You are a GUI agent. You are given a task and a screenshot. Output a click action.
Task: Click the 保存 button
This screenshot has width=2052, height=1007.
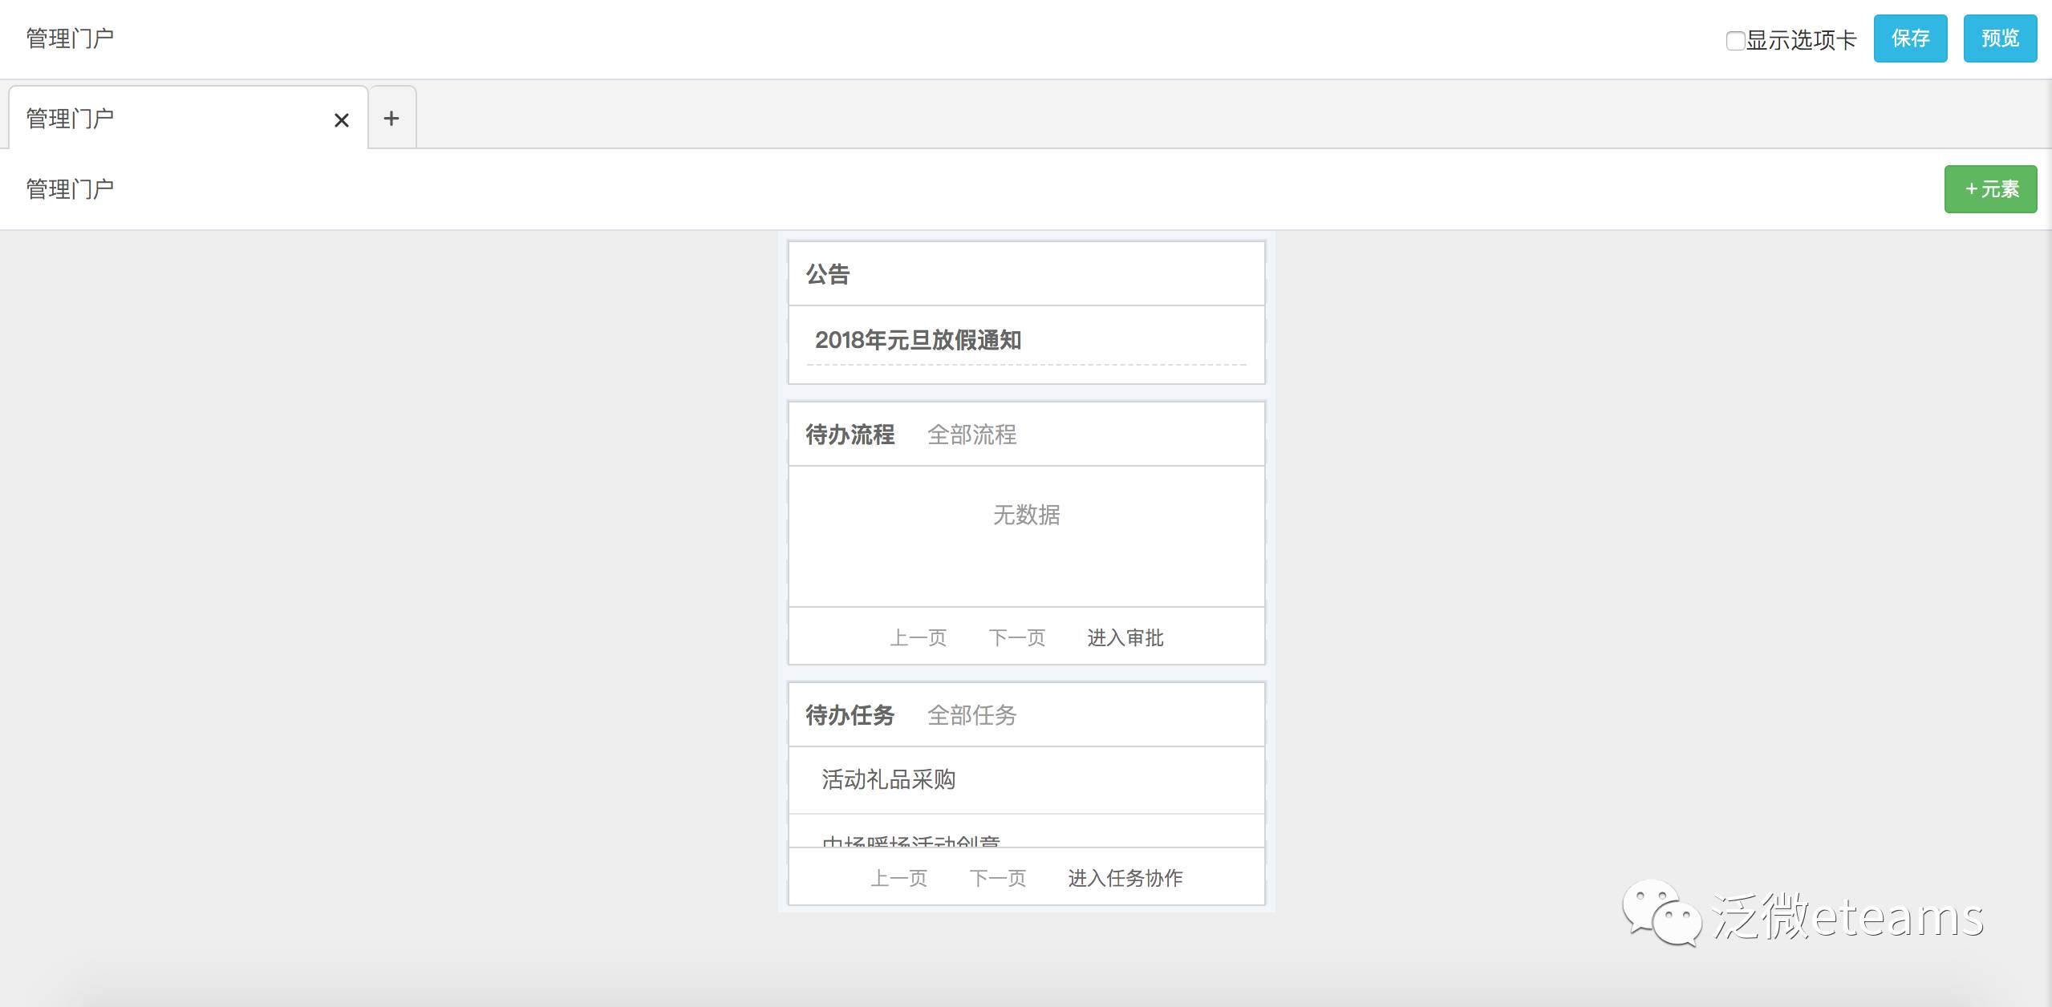click(x=1910, y=38)
